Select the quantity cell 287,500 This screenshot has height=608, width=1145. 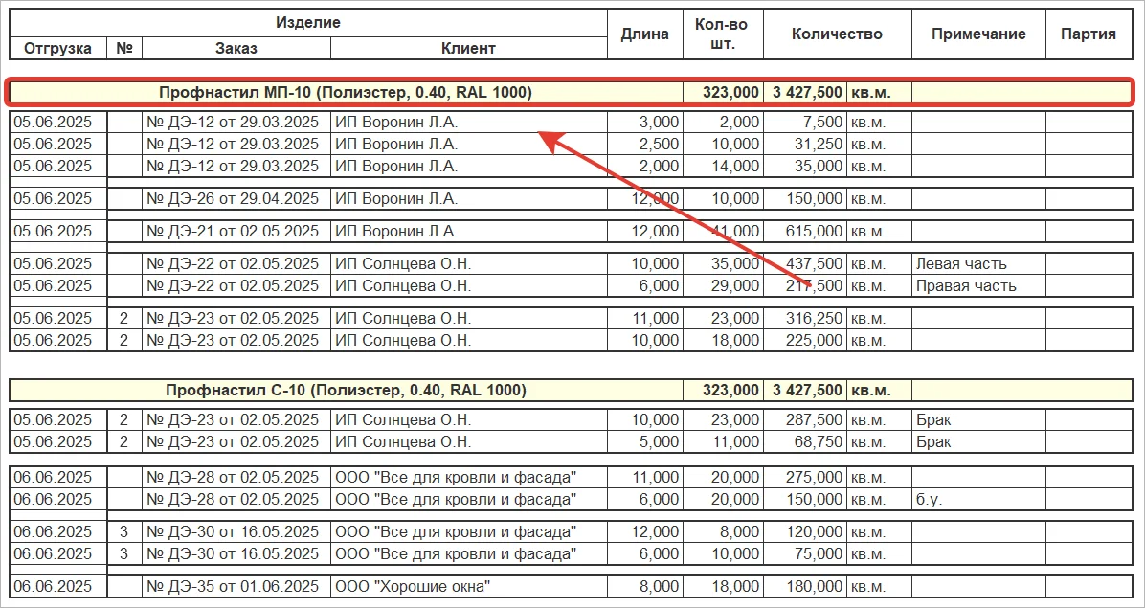pos(805,420)
